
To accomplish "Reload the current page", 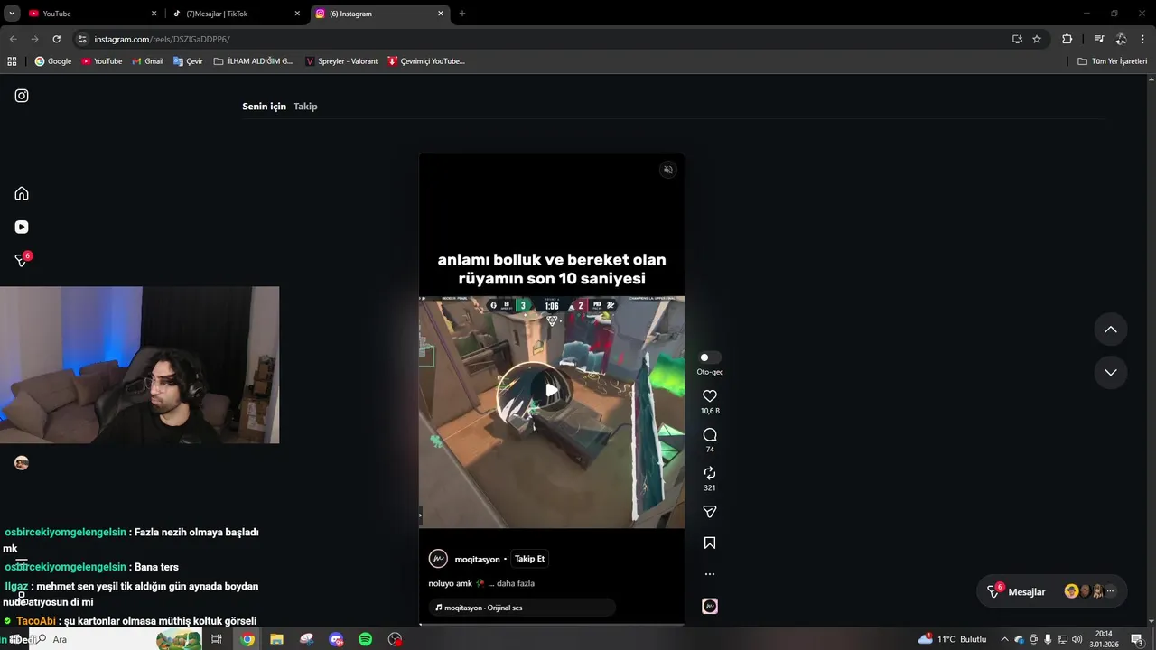I will [56, 39].
